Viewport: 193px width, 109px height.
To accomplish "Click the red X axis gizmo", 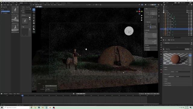I will (x=139, y=12).
